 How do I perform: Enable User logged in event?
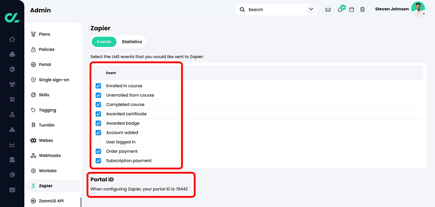pyautogui.click(x=98, y=142)
